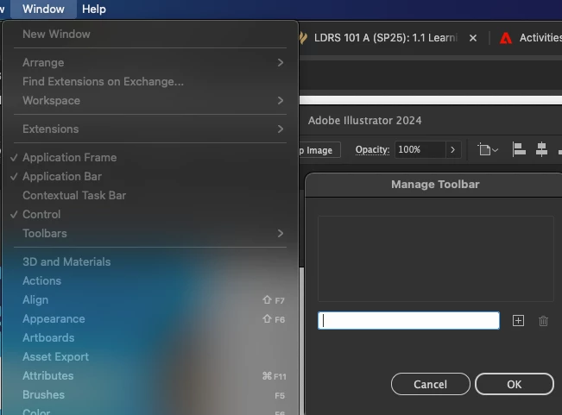Select Find Extensions on Exchange
562x415 pixels.
pos(150,82)
